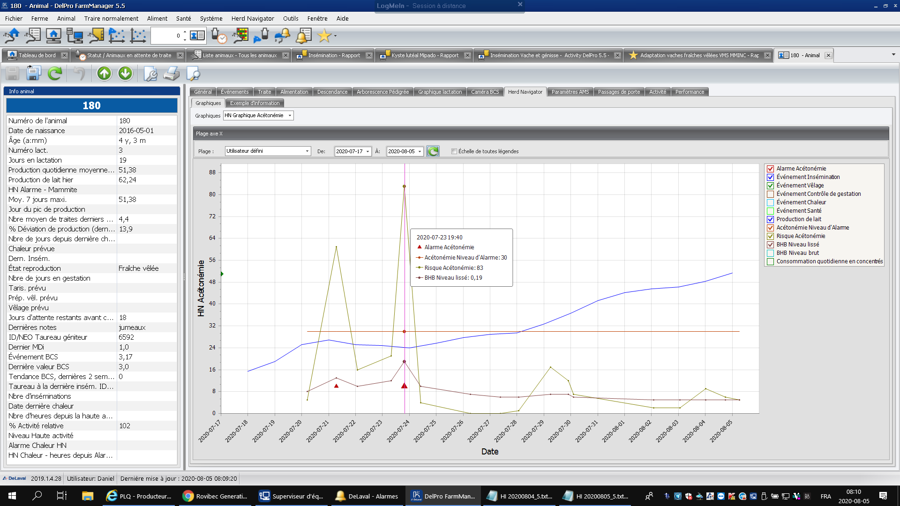The width and height of the screenshot is (900, 506).
Task: Toggle Événement Vêlage legend checkbox
Action: [770, 186]
